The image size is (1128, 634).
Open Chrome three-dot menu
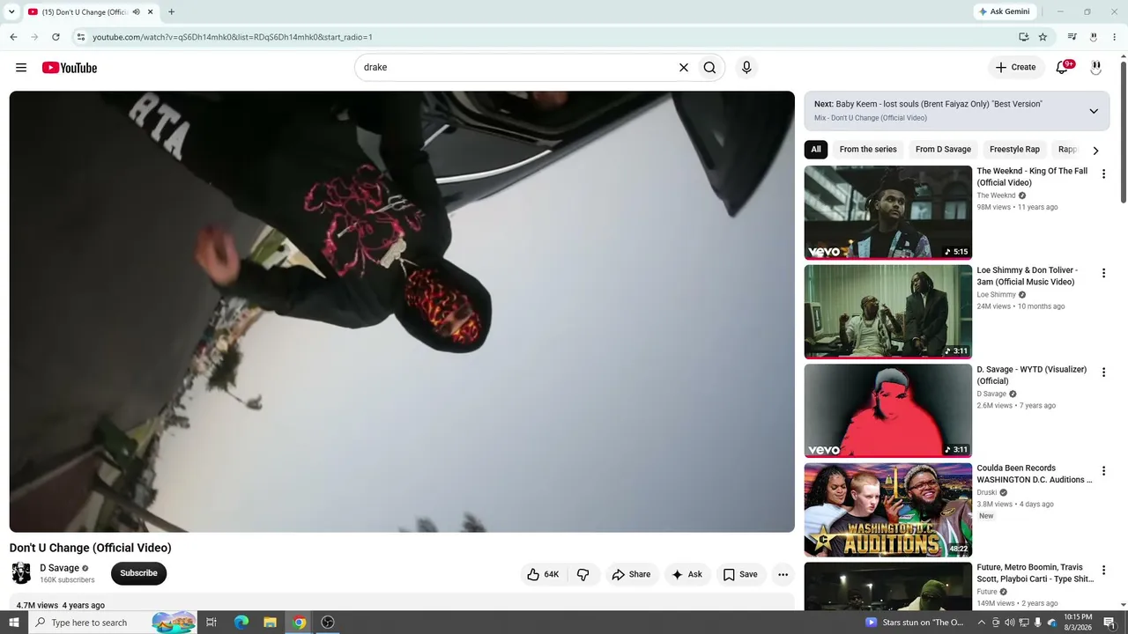click(1115, 37)
